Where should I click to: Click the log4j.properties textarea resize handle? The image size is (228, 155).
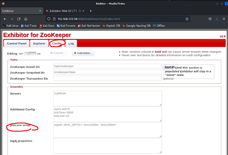(x=160, y=152)
